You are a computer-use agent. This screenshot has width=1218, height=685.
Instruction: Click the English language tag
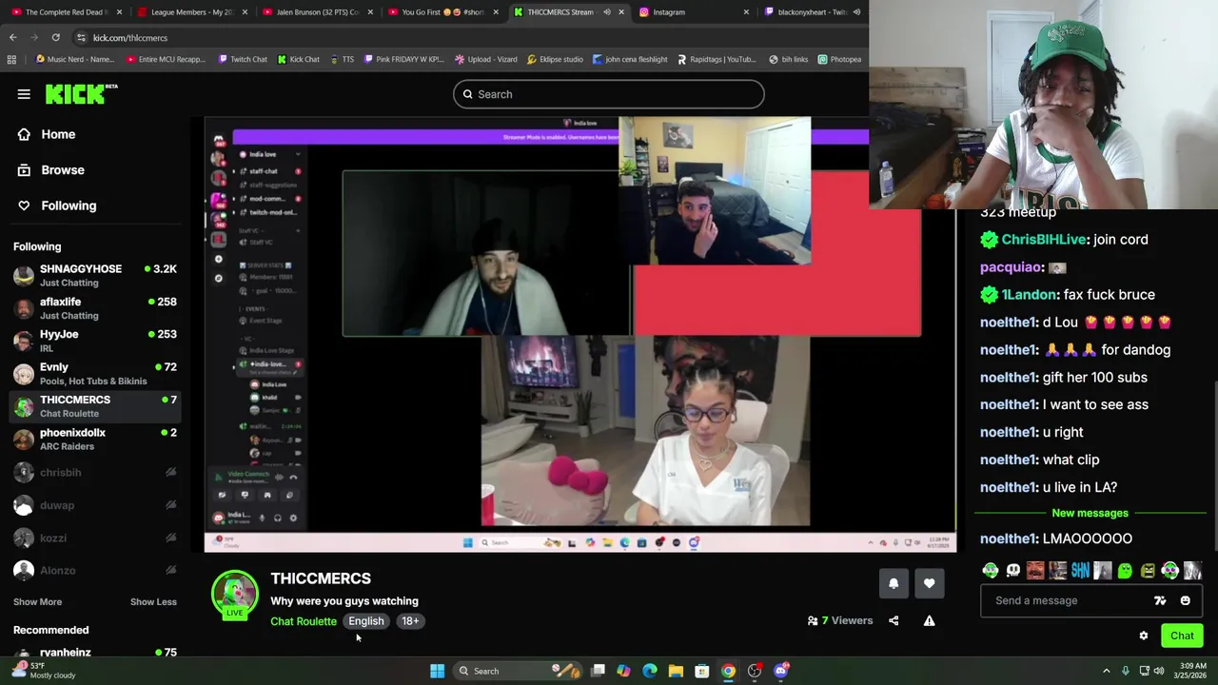(366, 621)
